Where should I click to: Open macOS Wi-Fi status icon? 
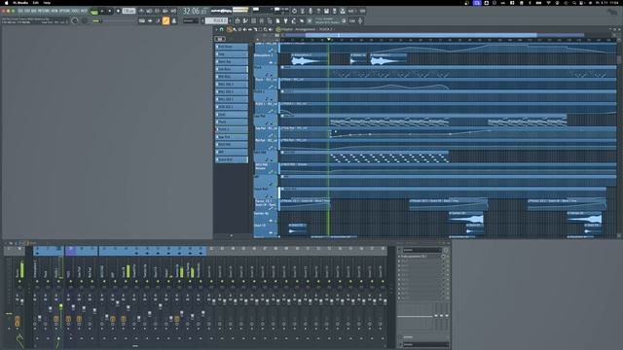[549, 3]
